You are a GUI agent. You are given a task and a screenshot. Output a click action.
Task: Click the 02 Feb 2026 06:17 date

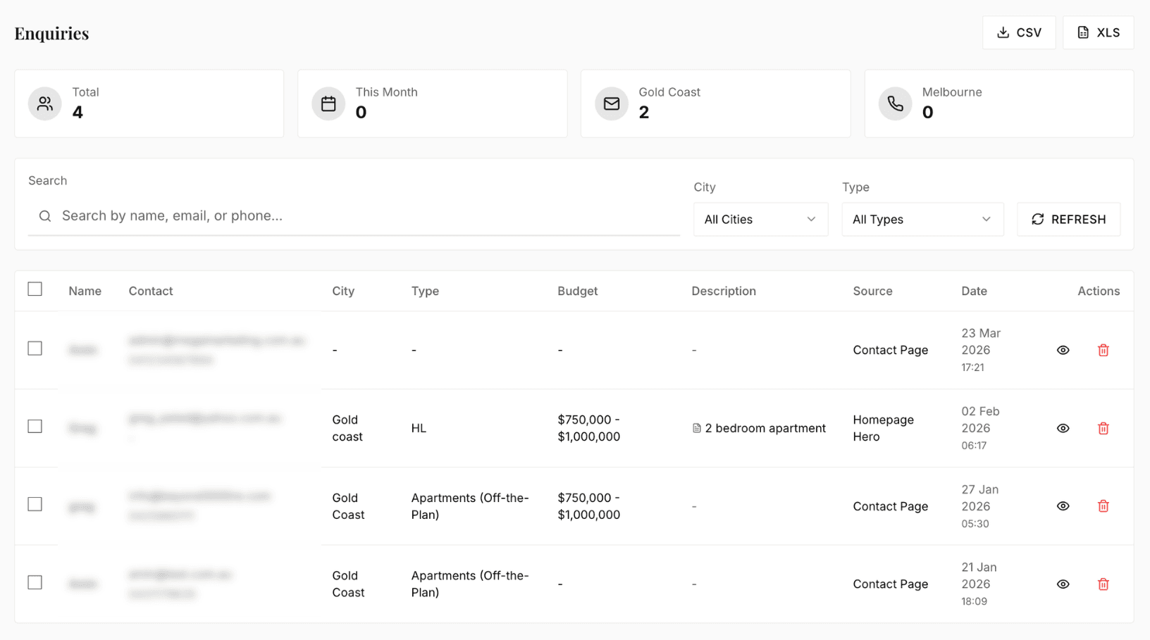tap(980, 428)
